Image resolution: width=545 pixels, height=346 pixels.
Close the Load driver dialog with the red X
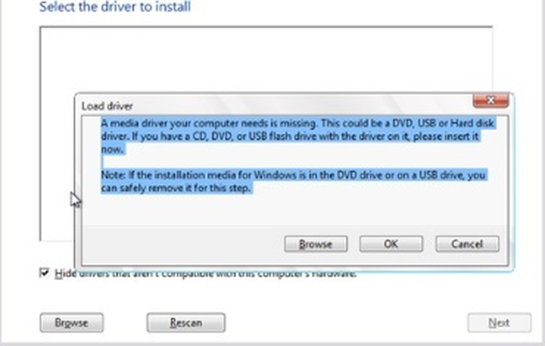pos(491,100)
